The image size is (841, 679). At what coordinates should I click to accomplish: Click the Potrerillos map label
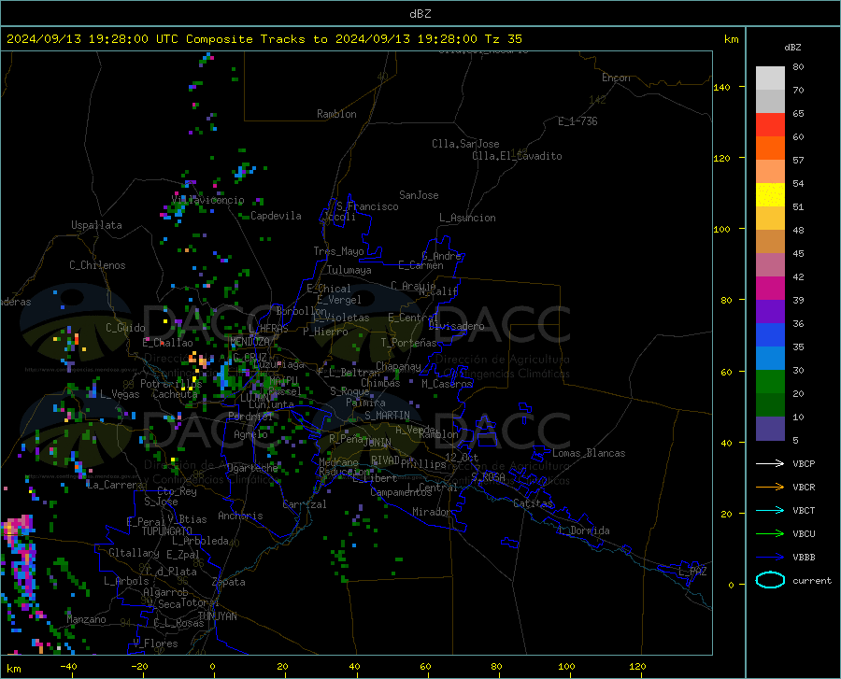tap(171, 384)
